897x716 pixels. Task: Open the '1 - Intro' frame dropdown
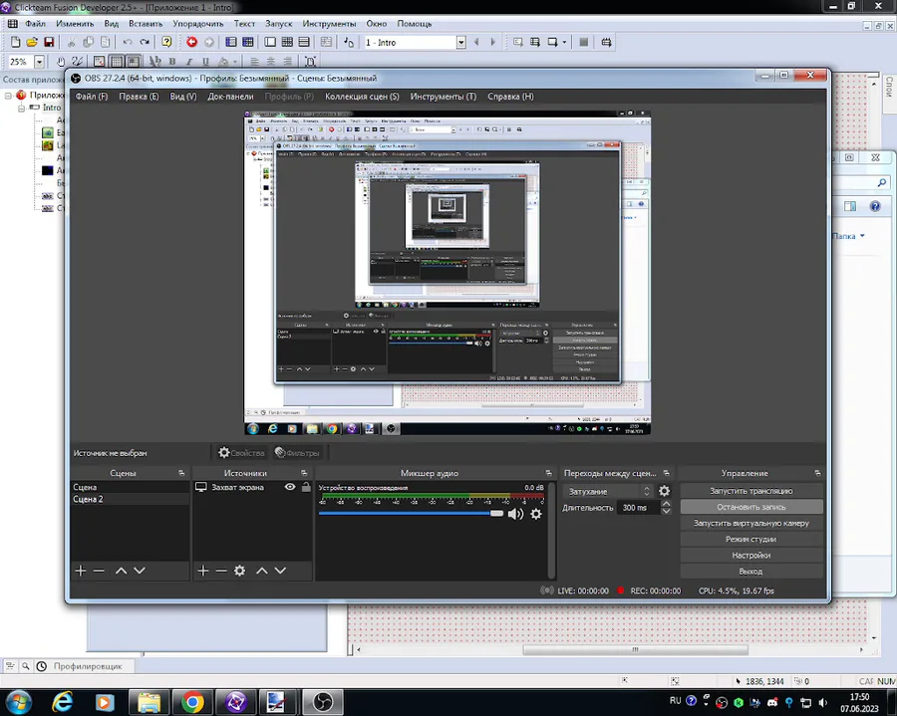click(x=460, y=43)
